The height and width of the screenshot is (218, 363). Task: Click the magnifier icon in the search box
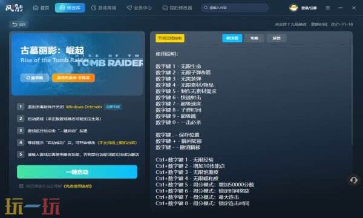point(205,8)
